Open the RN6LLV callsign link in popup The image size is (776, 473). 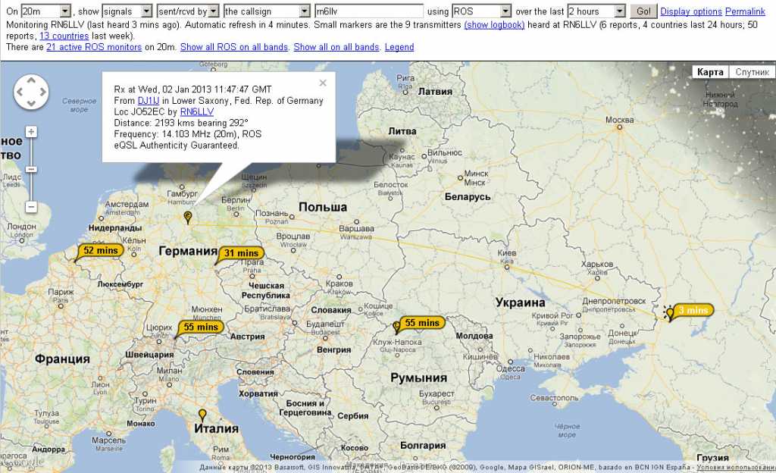click(x=197, y=112)
